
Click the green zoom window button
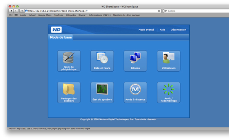pos(18,6)
